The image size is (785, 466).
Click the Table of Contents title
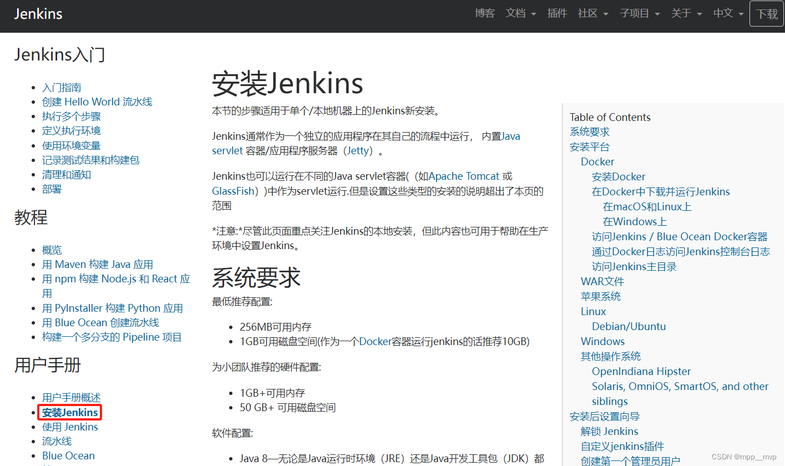610,117
